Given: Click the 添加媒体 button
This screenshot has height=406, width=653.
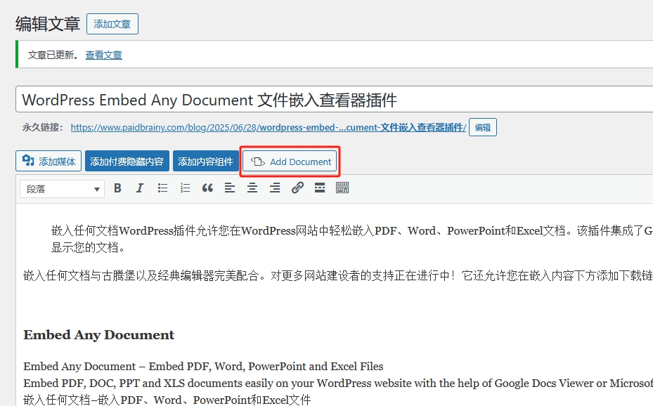Looking at the screenshot, I should (x=49, y=161).
